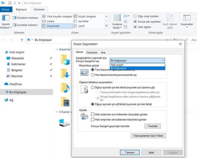Open the Bilgisayar ribbon tab

pyautogui.click(x=21, y=9)
